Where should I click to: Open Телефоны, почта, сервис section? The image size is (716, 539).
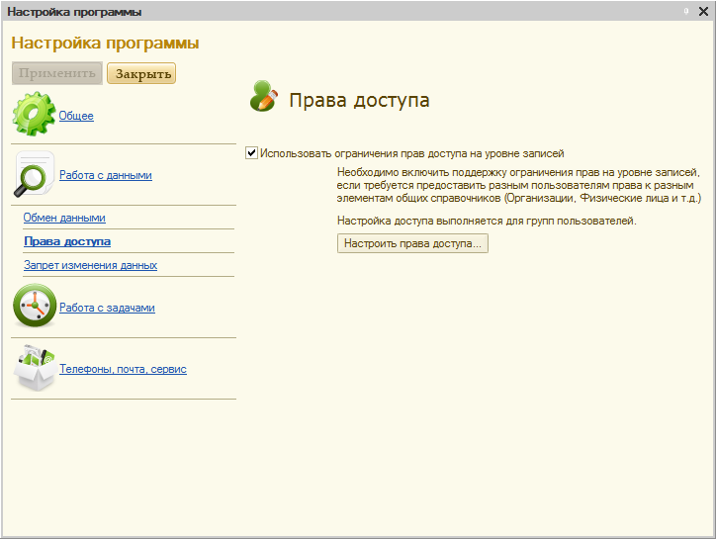[123, 369]
